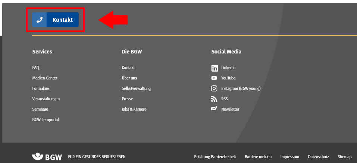Open Instagram (BGW young) link
Screen dimensions: 357x163
(x=241, y=88)
